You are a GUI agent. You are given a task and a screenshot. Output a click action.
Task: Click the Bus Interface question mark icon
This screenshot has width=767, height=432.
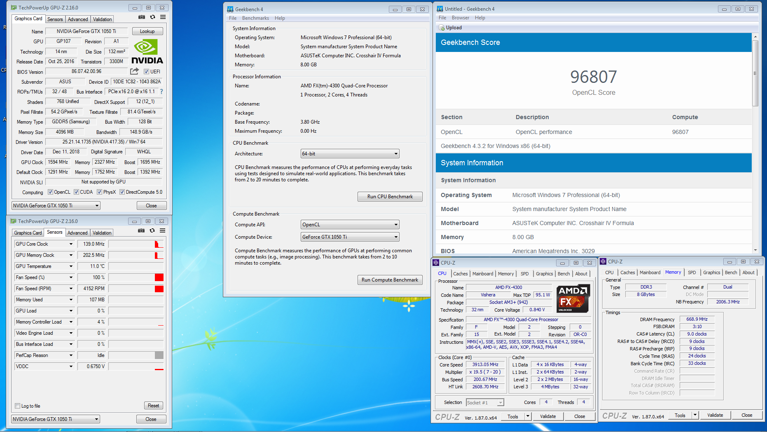coord(161,92)
